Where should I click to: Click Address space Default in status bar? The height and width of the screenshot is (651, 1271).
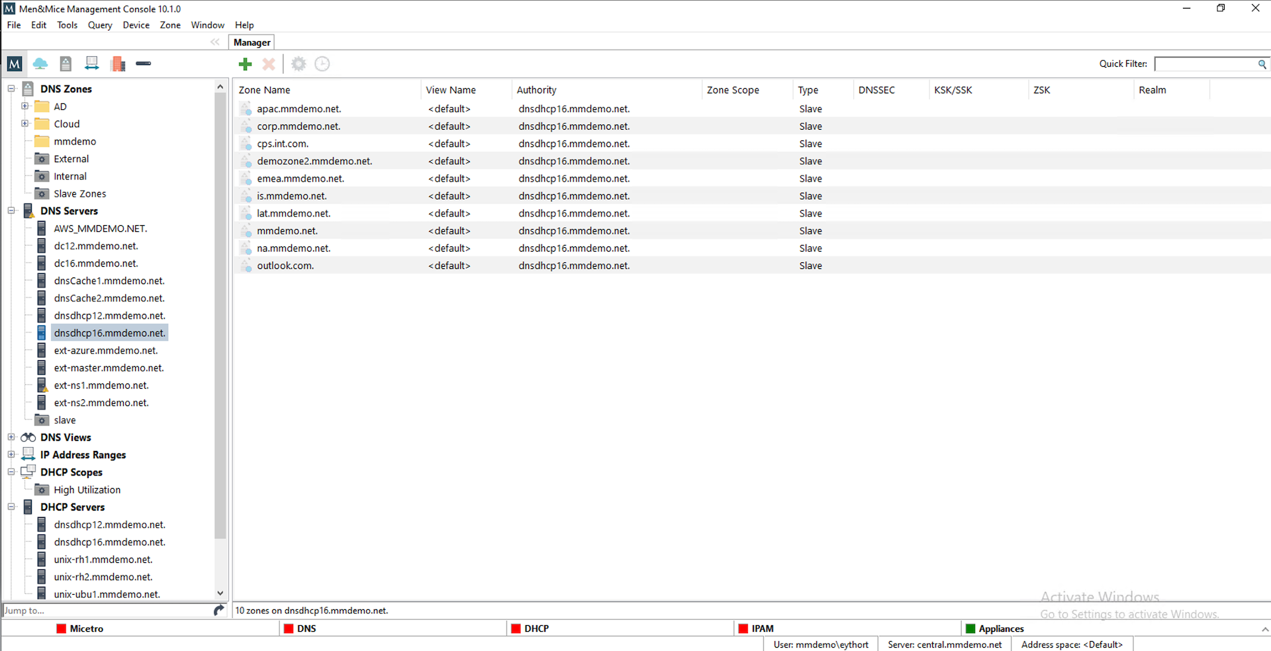point(1072,644)
